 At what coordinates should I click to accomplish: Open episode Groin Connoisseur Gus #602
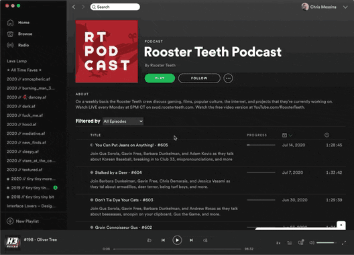click(123, 227)
